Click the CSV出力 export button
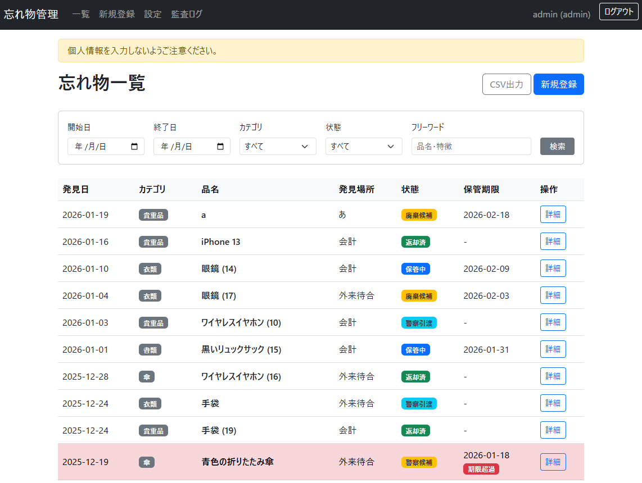642x483 pixels. coord(507,84)
